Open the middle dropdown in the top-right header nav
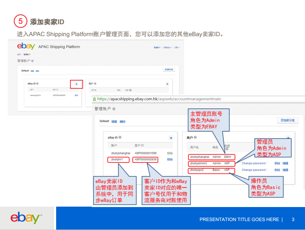This screenshot has width=305, height=230. point(167,48)
